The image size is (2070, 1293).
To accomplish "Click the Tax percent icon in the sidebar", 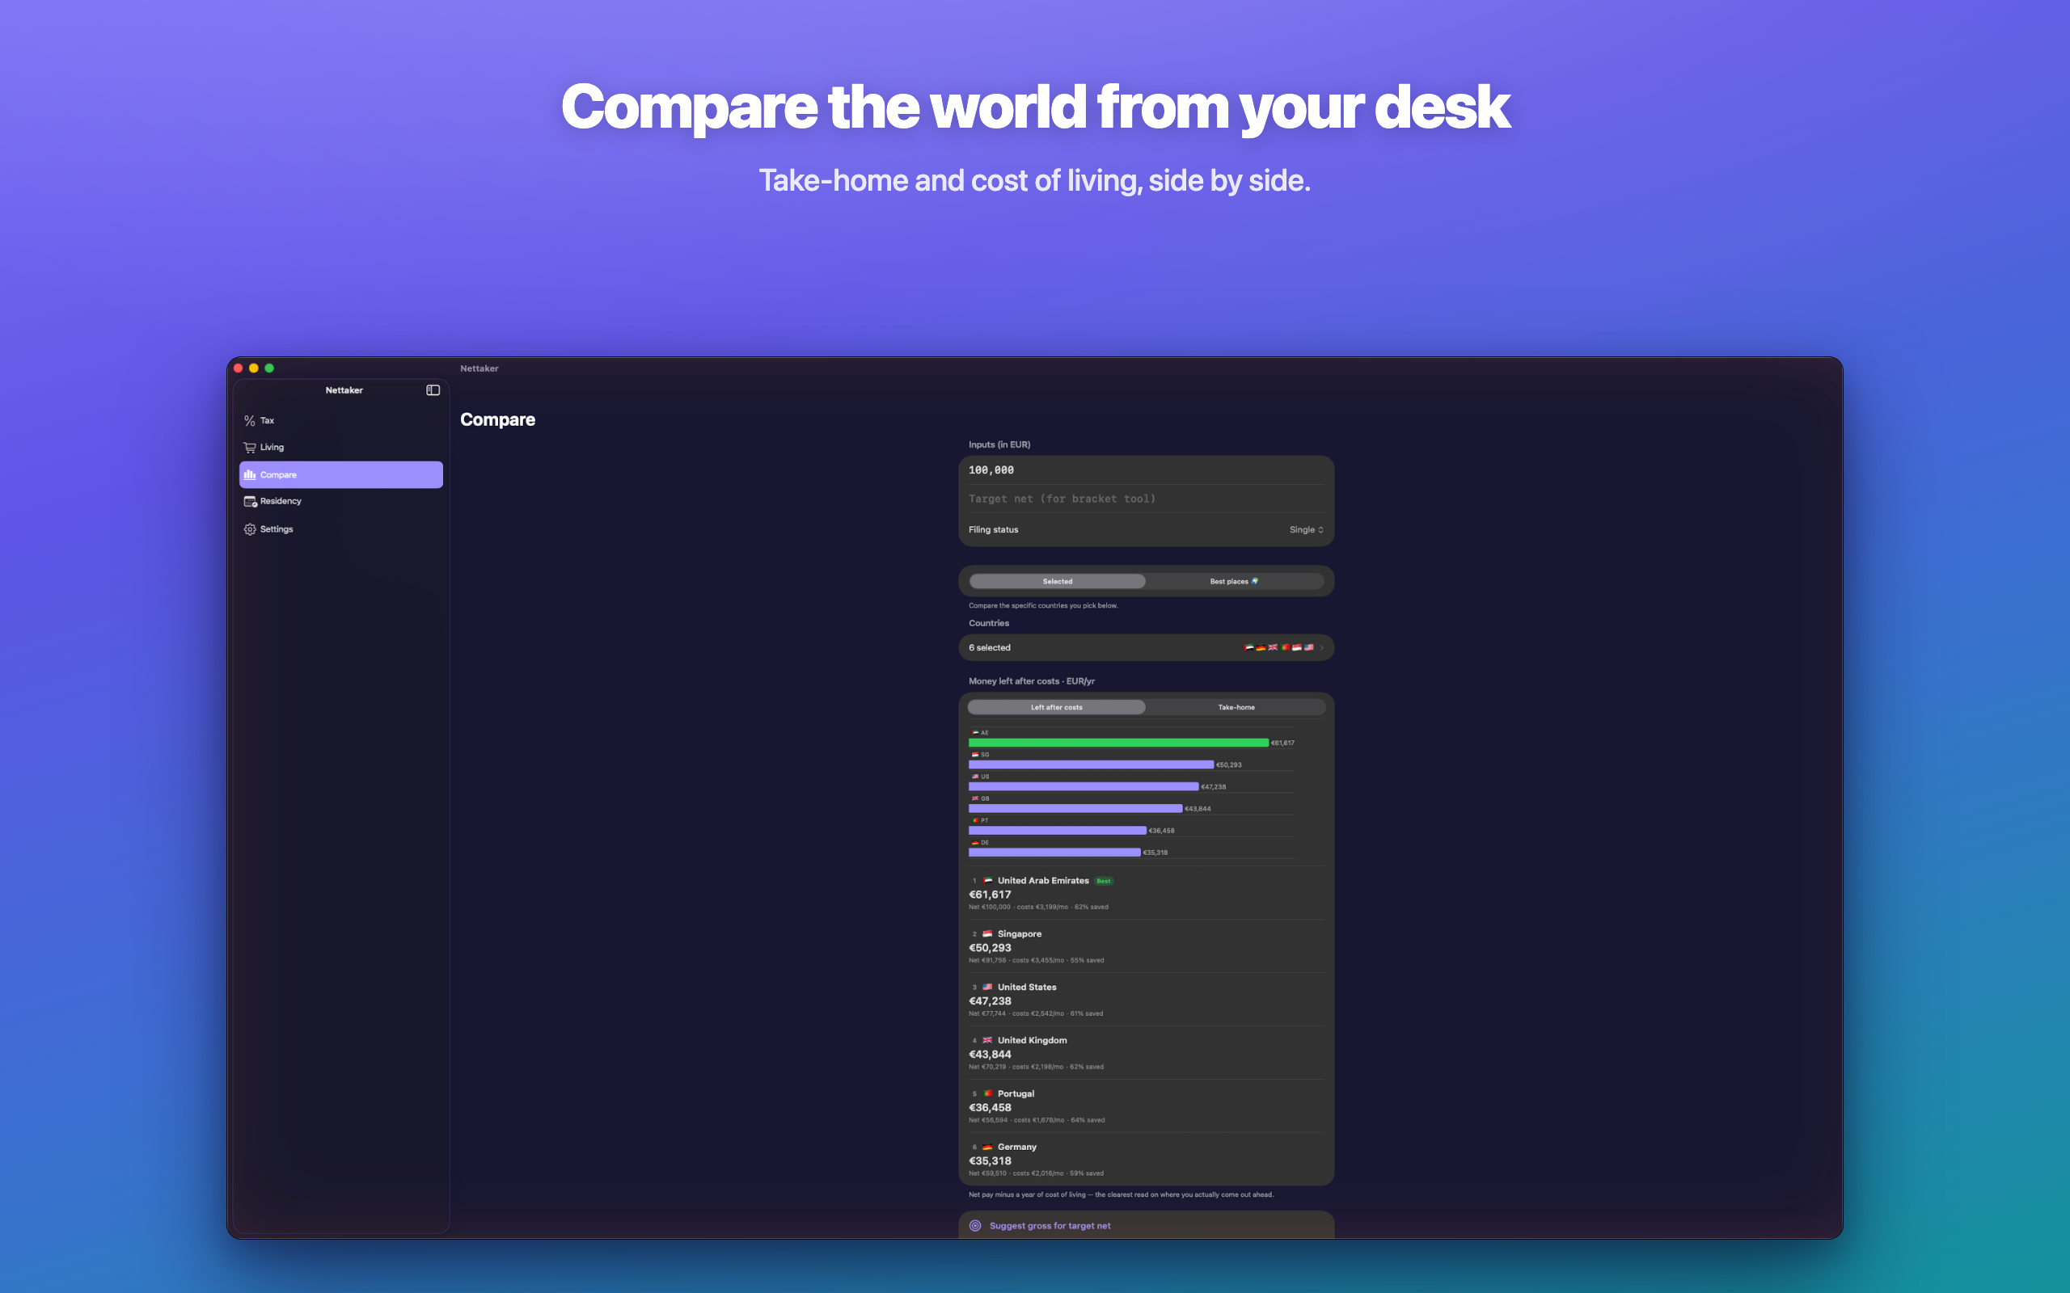I will (x=250, y=421).
